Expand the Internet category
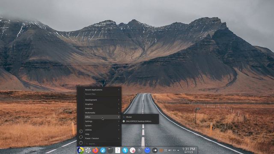The image size is (274, 154). [x=102, y=108]
